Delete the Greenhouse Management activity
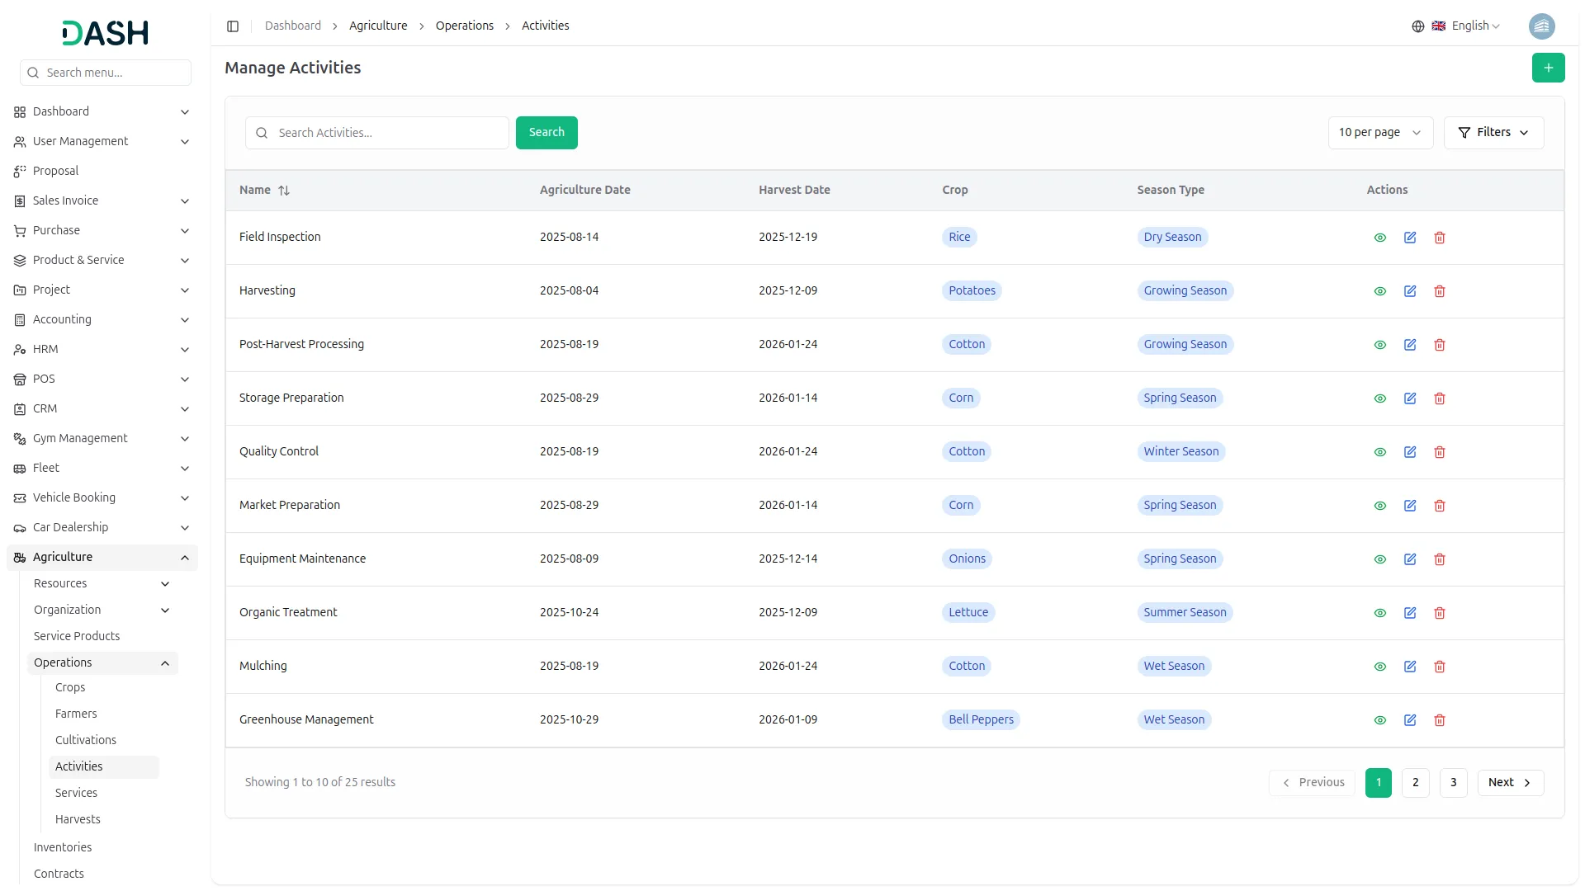The width and height of the screenshot is (1585, 891). [1439, 720]
